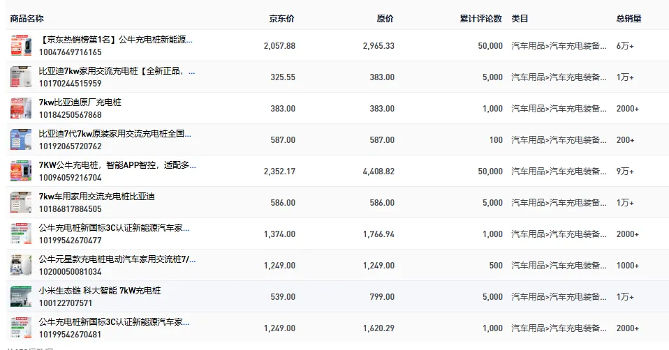Open the 小米生态链 科大智能 7kW充电桩 link

[x=100, y=291]
